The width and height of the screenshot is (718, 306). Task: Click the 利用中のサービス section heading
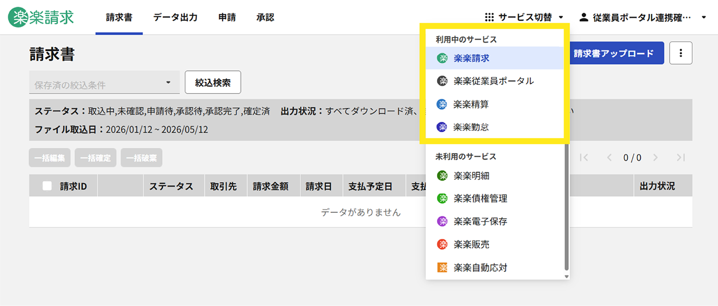click(466, 40)
